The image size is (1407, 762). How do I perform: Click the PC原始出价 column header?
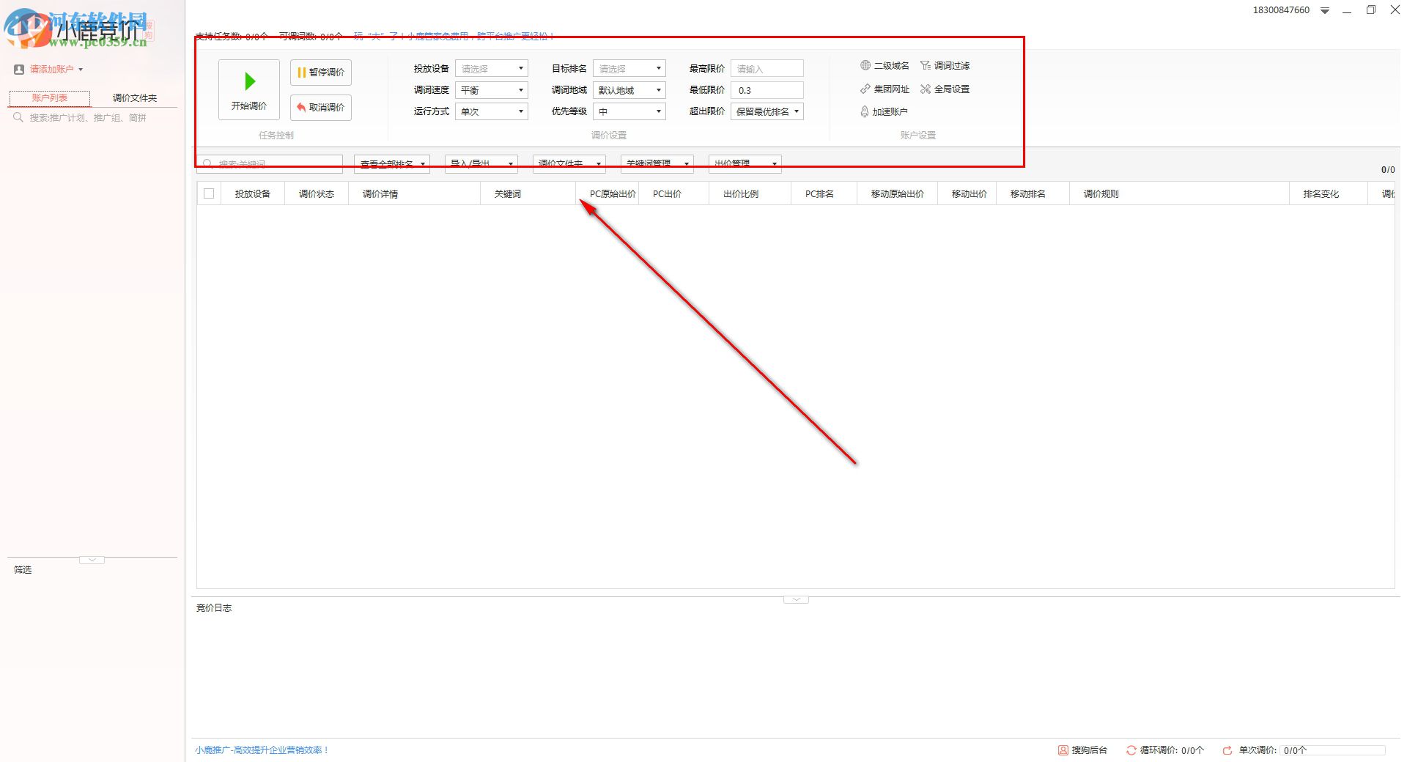(x=608, y=193)
